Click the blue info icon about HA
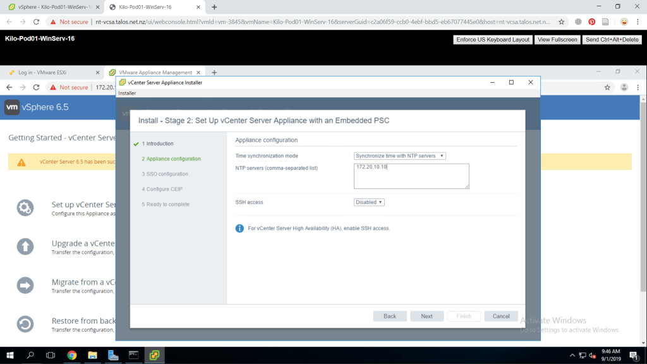The width and height of the screenshot is (647, 364). [239, 228]
